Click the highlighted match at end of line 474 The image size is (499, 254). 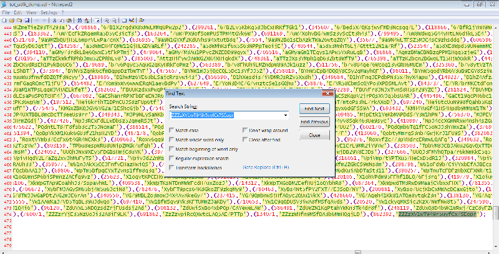(x=438, y=214)
